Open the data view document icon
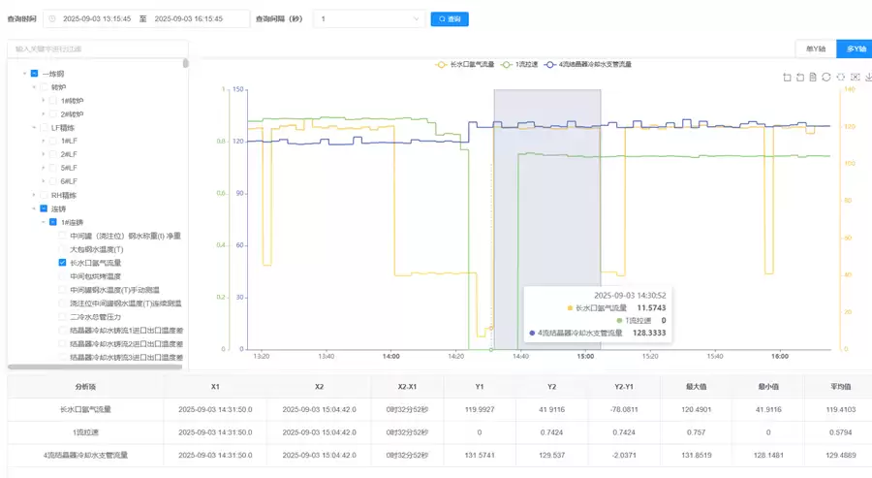 814,78
